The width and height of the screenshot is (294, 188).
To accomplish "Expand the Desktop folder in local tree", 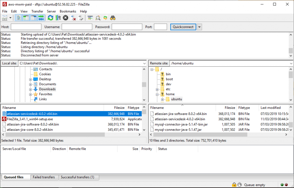I will tap(30, 80).
